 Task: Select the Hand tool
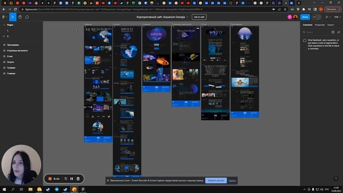(x=20, y=17)
